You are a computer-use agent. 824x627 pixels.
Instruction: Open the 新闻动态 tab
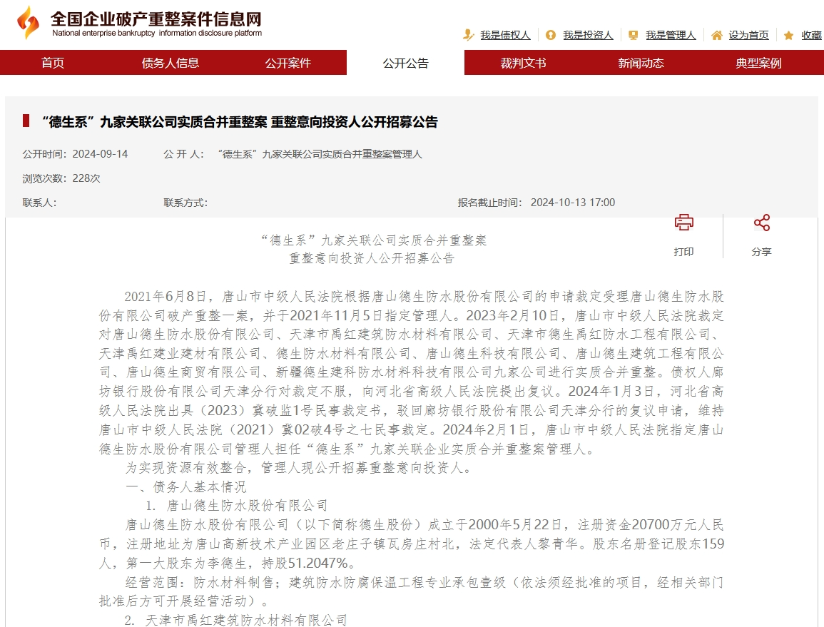point(641,63)
